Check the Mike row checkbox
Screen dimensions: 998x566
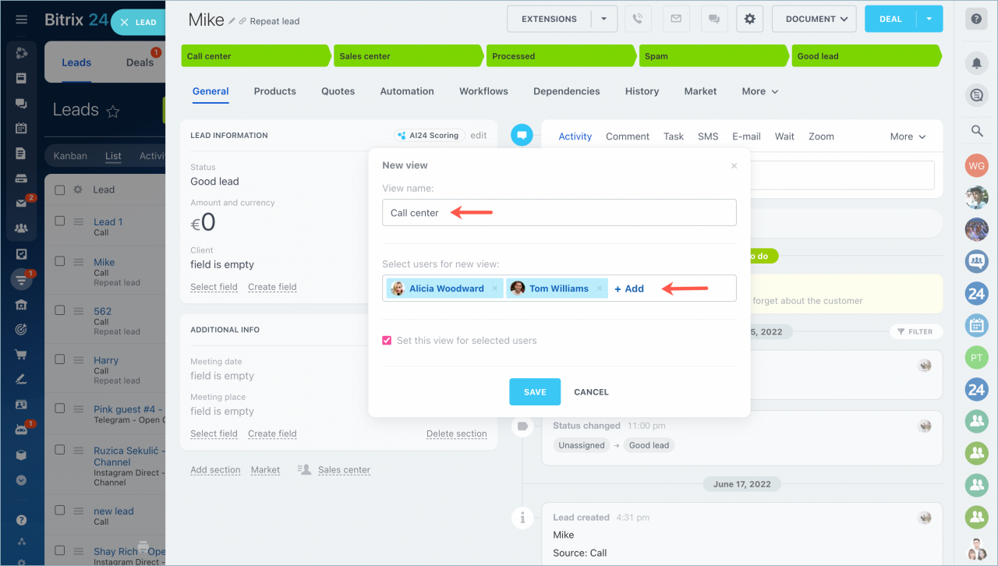tap(59, 262)
